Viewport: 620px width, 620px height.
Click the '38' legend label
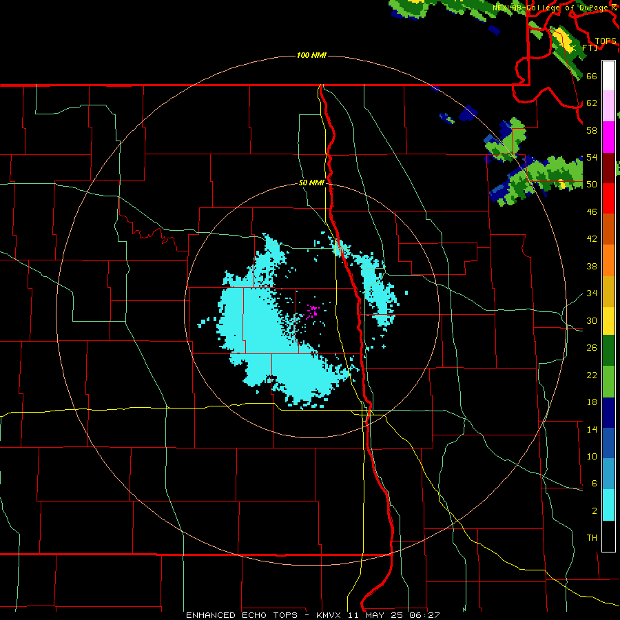[x=592, y=266]
